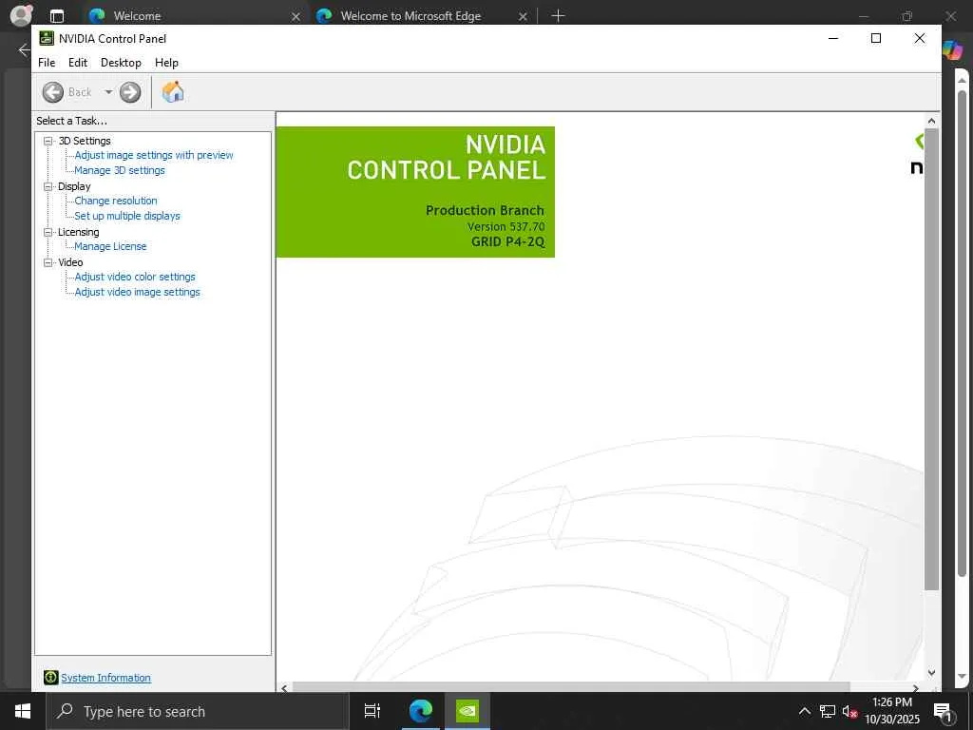Screen dimensions: 973x730
Task: Open a new Edge tab with plus
Action: 558,16
